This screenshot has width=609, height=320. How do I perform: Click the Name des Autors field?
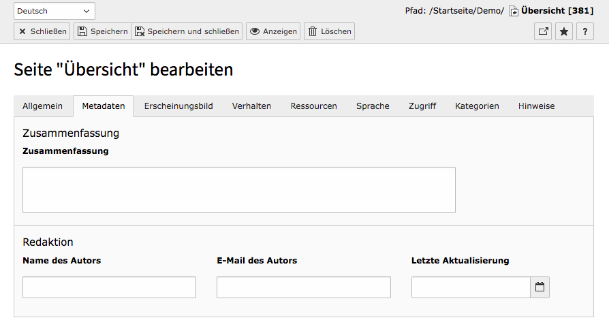109,287
